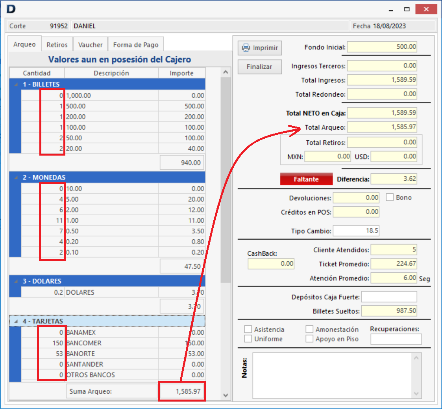442x409 pixels.
Task: Click the Finalizar button
Action: pyautogui.click(x=259, y=67)
